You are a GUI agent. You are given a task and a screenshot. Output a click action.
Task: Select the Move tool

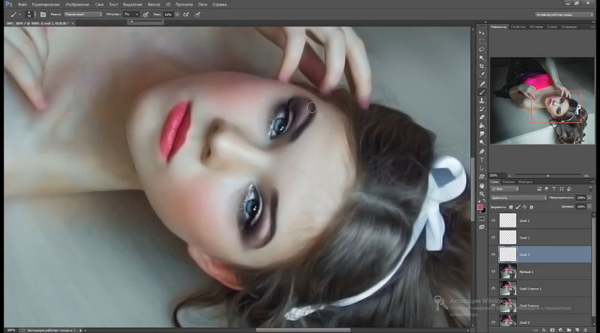click(482, 33)
